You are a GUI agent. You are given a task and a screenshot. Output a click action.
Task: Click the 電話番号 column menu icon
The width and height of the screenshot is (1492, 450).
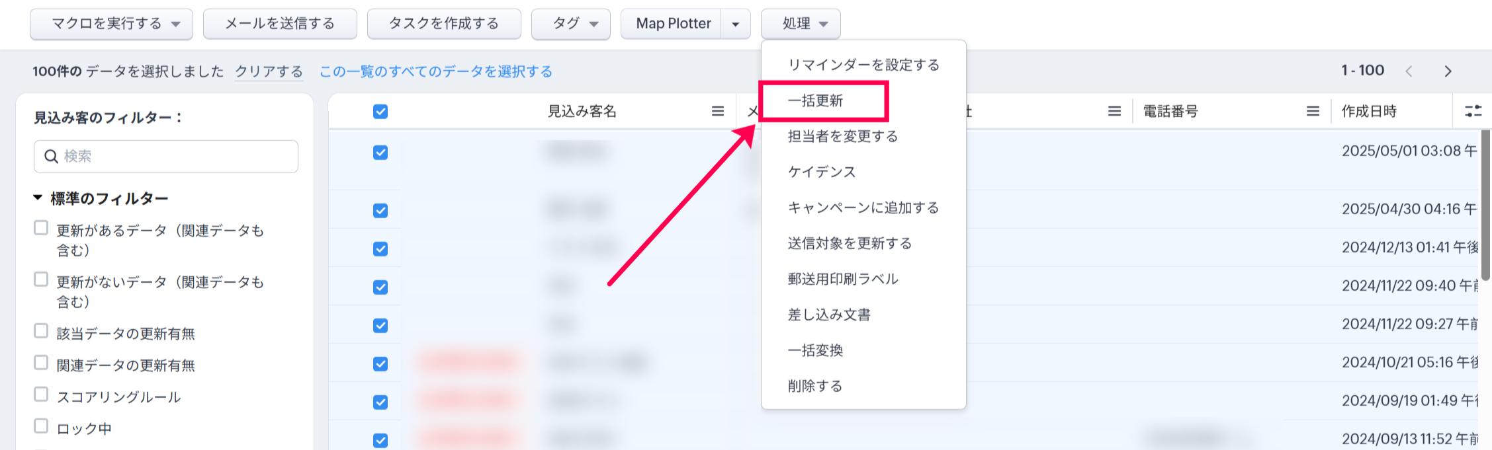tap(1313, 112)
